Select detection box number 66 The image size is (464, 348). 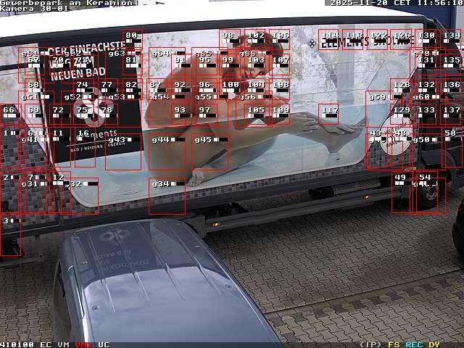[9, 114]
